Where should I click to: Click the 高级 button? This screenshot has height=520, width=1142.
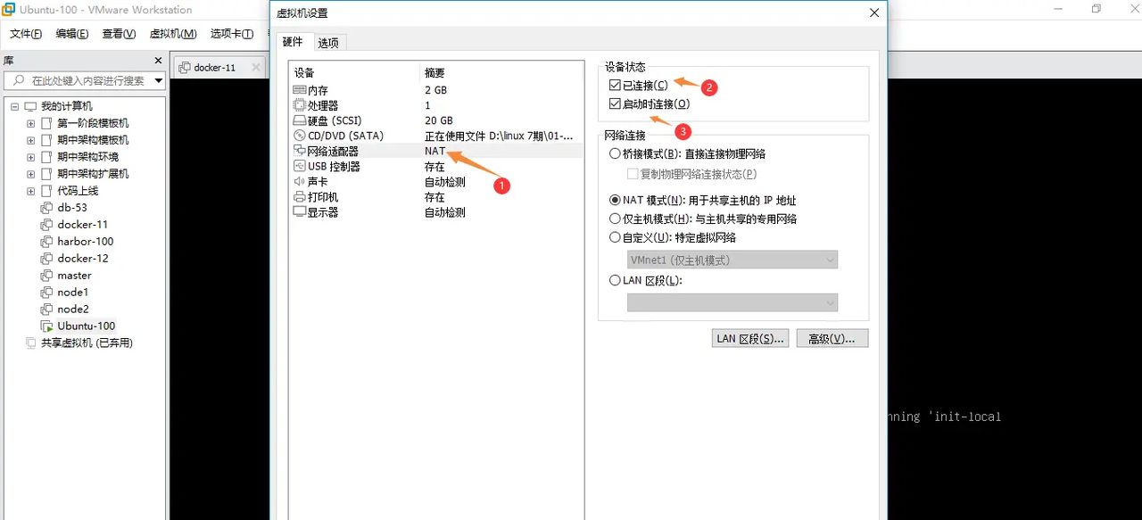click(x=832, y=338)
